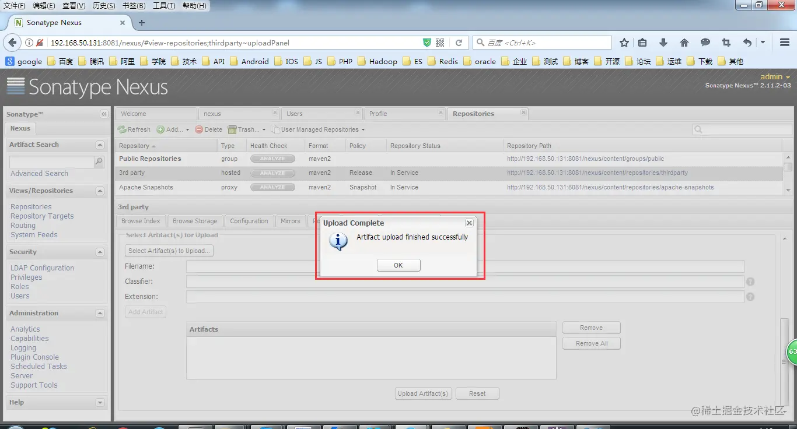797x429 pixels.
Task: Collapse the Administration section
Action: (100, 313)
